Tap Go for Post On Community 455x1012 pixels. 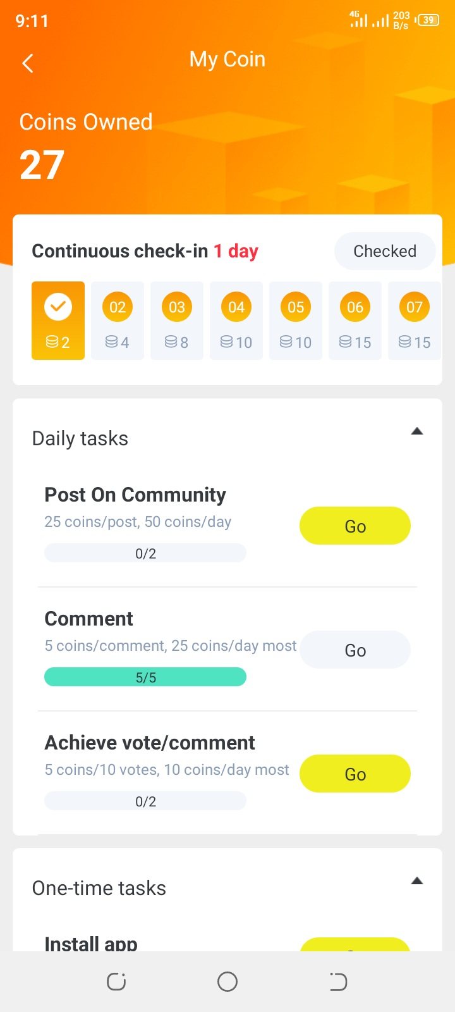[355, 526]
